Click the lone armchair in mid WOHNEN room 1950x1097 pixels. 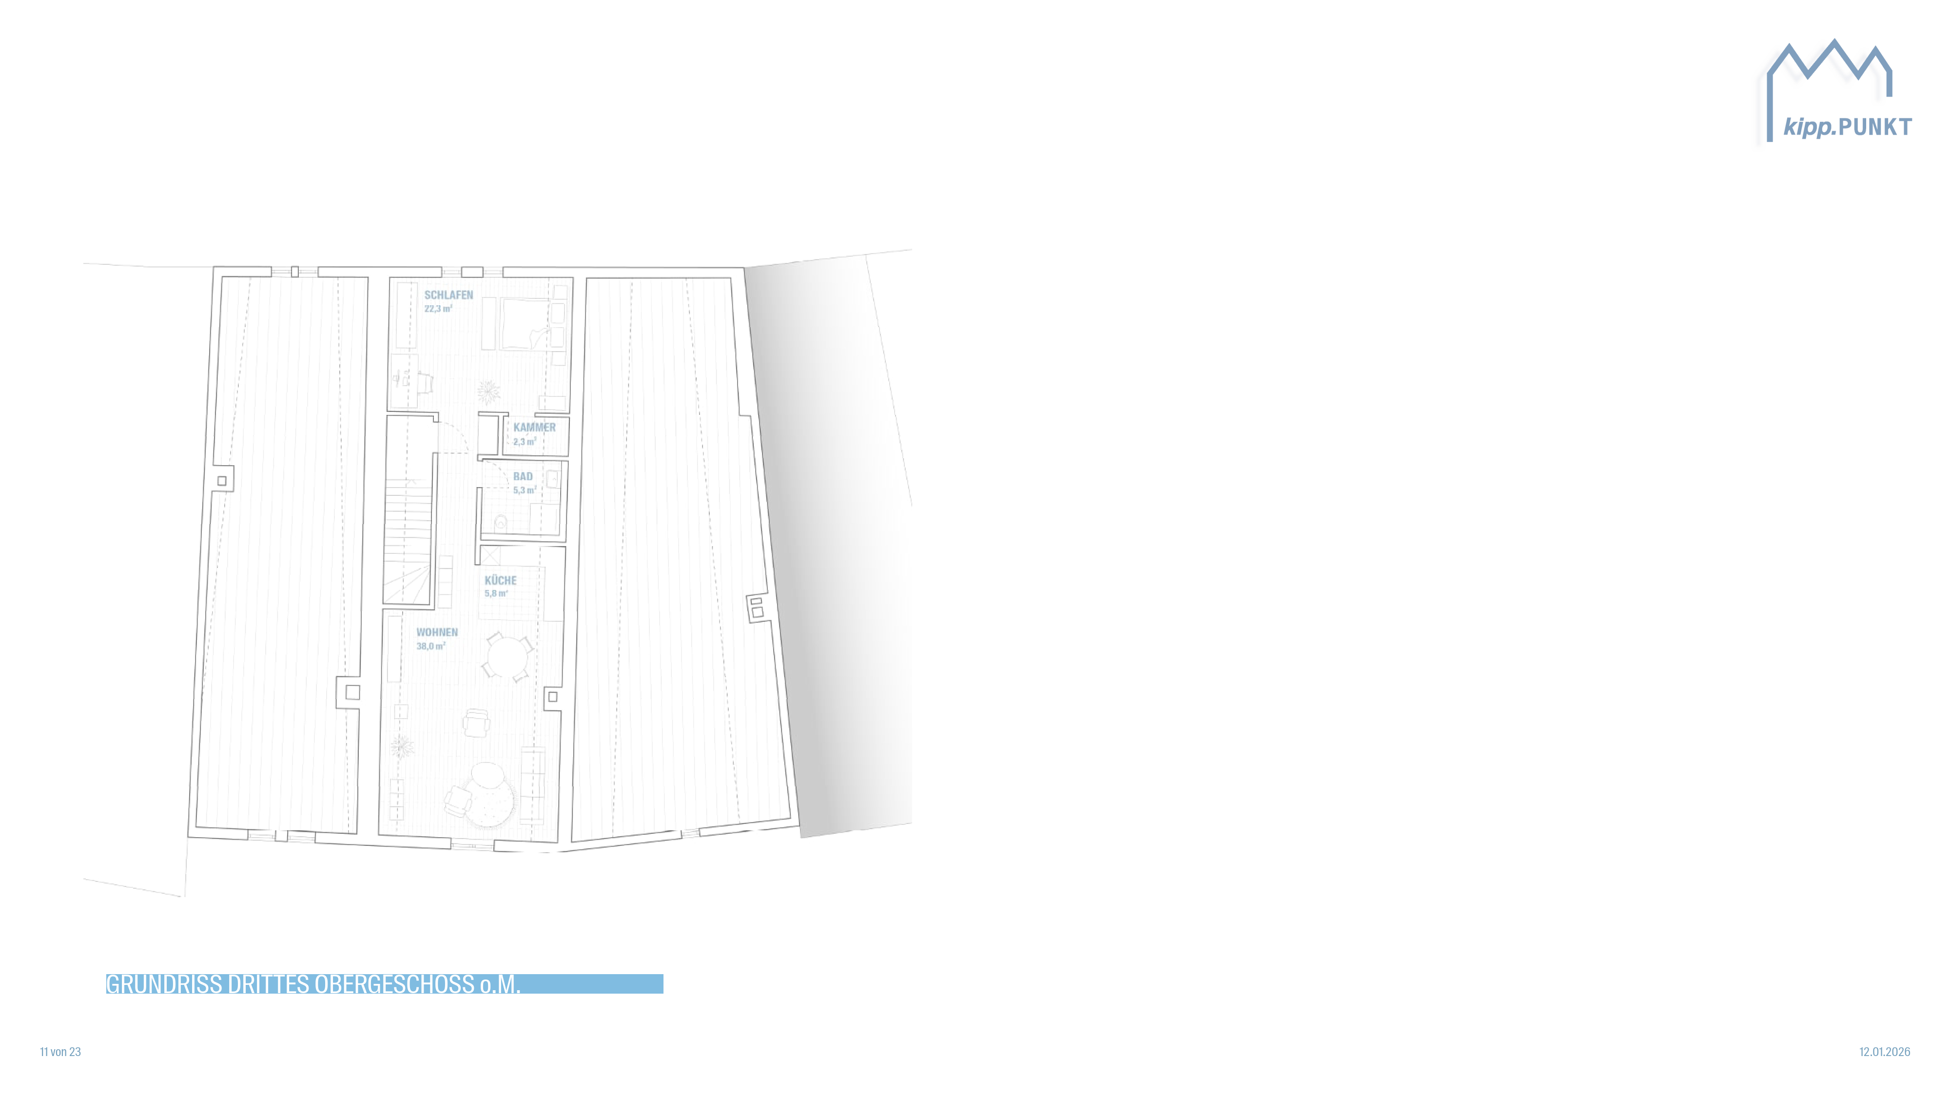tap(476, 723)
